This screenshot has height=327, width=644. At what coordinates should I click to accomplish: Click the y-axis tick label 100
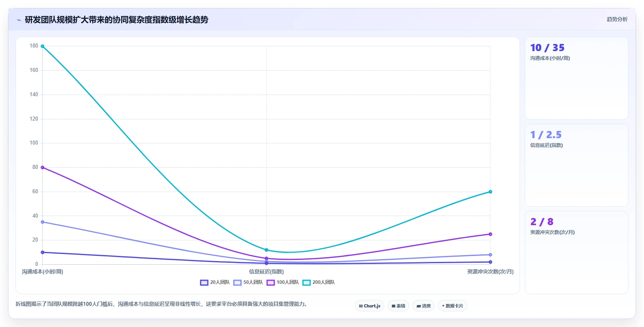pos(34,143)
